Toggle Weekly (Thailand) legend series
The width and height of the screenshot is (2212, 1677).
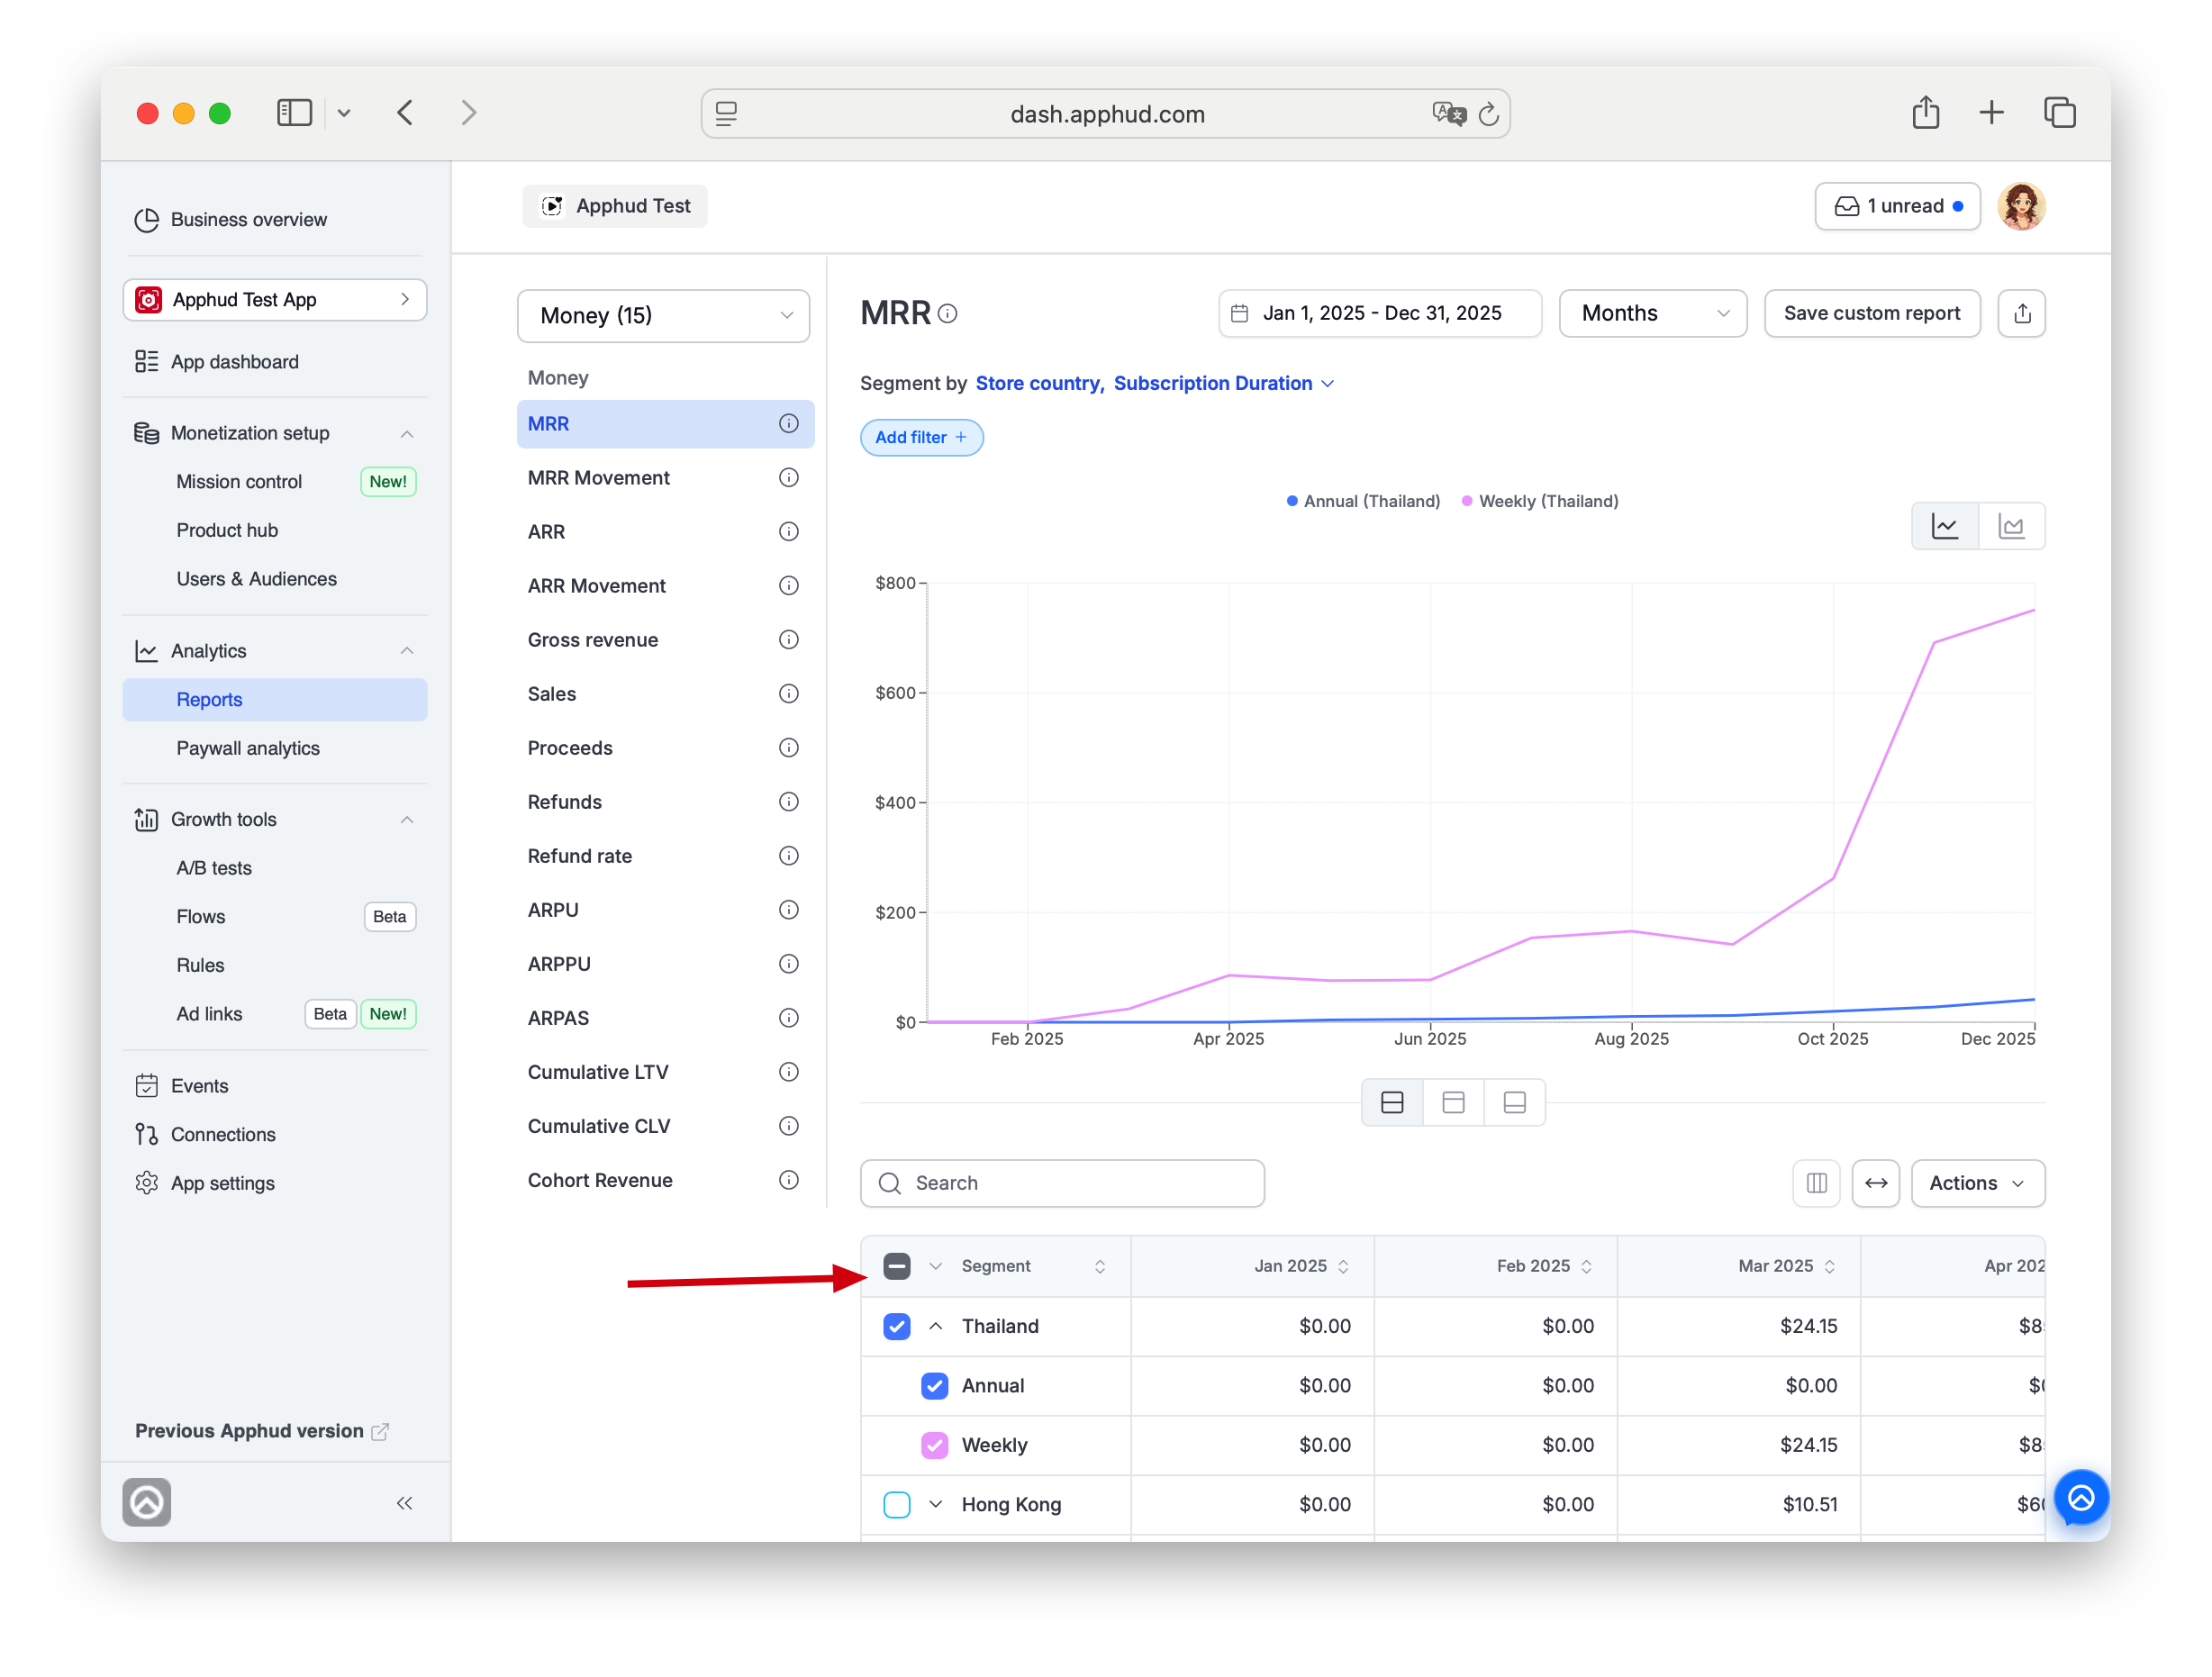click(x=1540, y=501)
